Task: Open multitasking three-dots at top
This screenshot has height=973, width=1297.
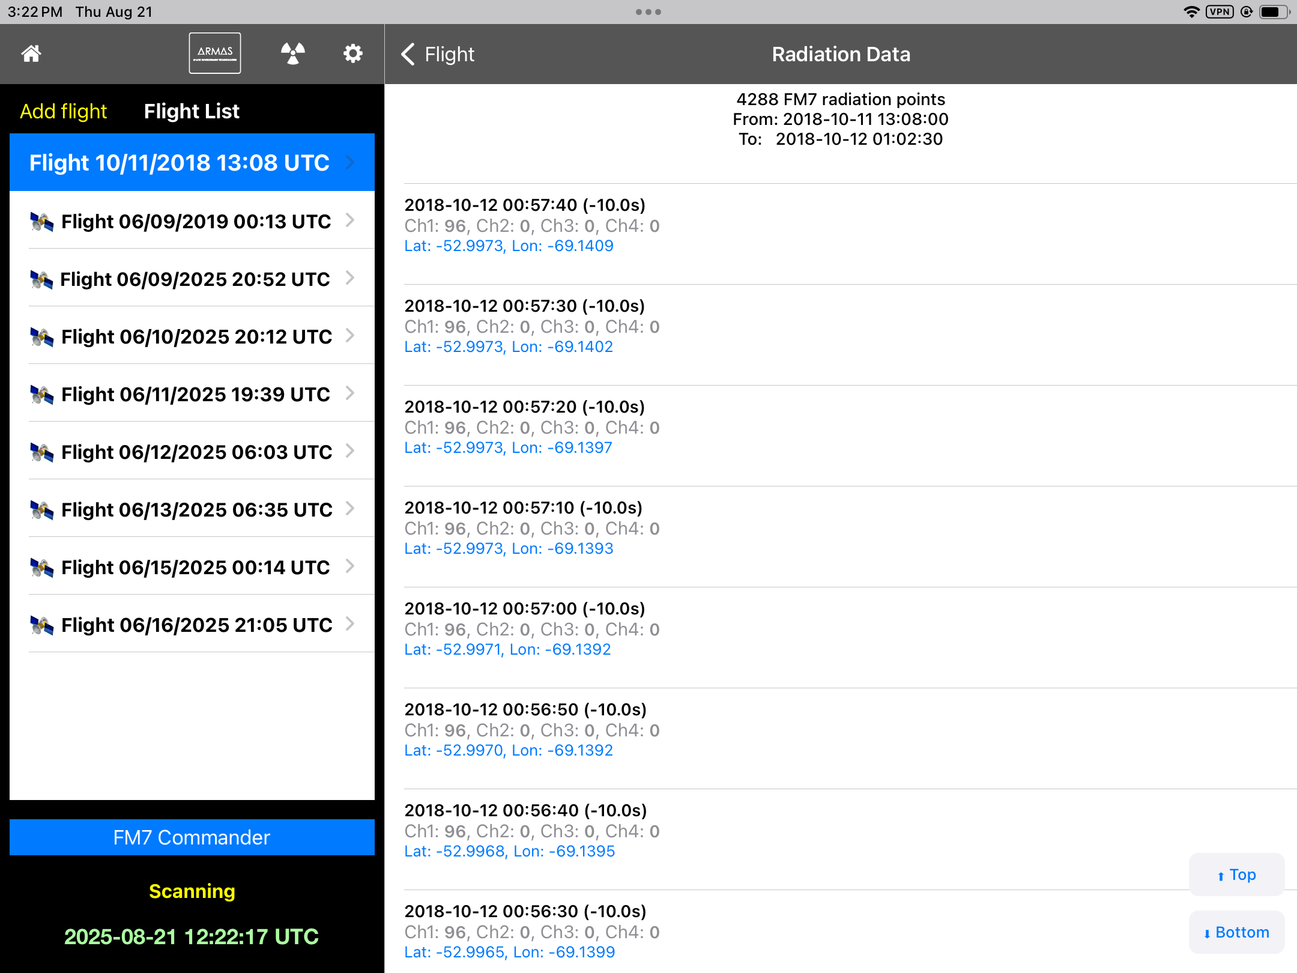Action: pos(648,12)
